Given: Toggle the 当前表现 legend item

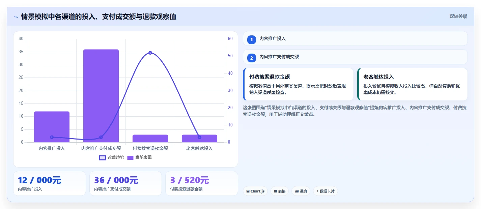Looking at the screenshot, I should 140,157.
